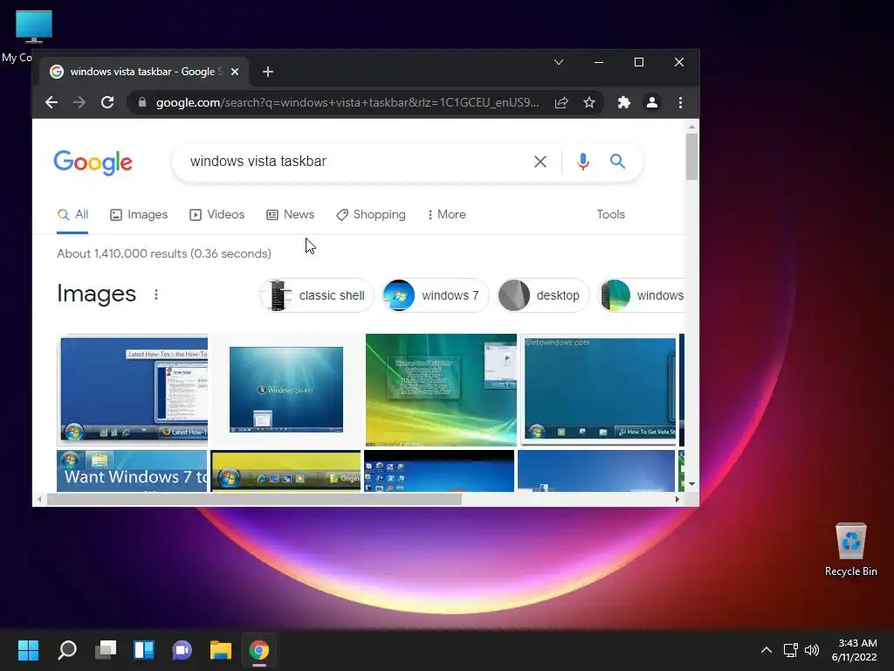Click the vertical scrollbar thumb
The image size is (894, 671).
pyautogui.click(x=691, y=156)
